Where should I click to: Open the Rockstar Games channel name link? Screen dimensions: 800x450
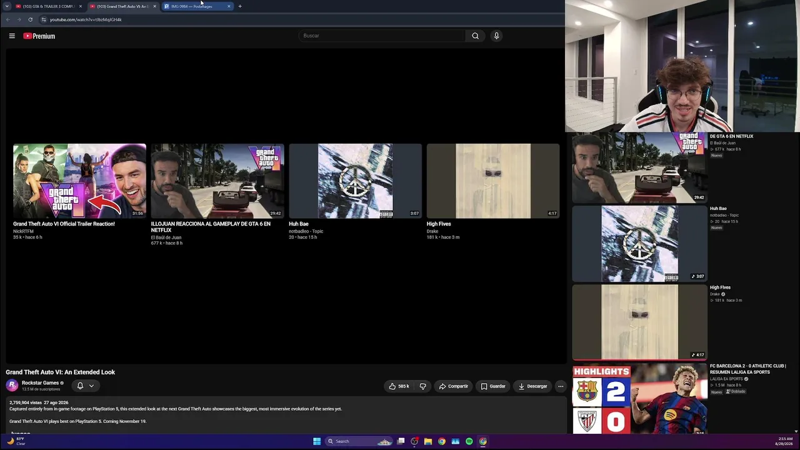point(40,382)
